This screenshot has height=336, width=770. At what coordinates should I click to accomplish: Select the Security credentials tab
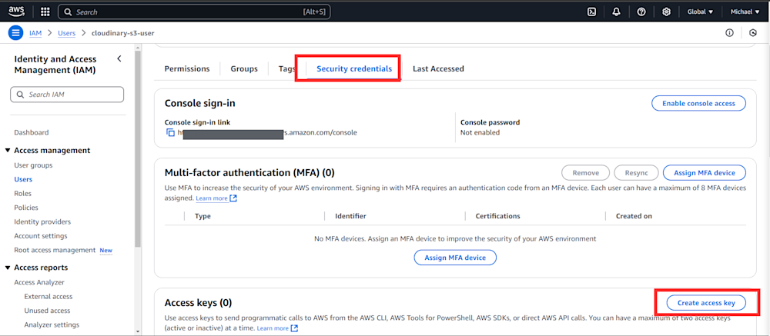click(354, 68)
